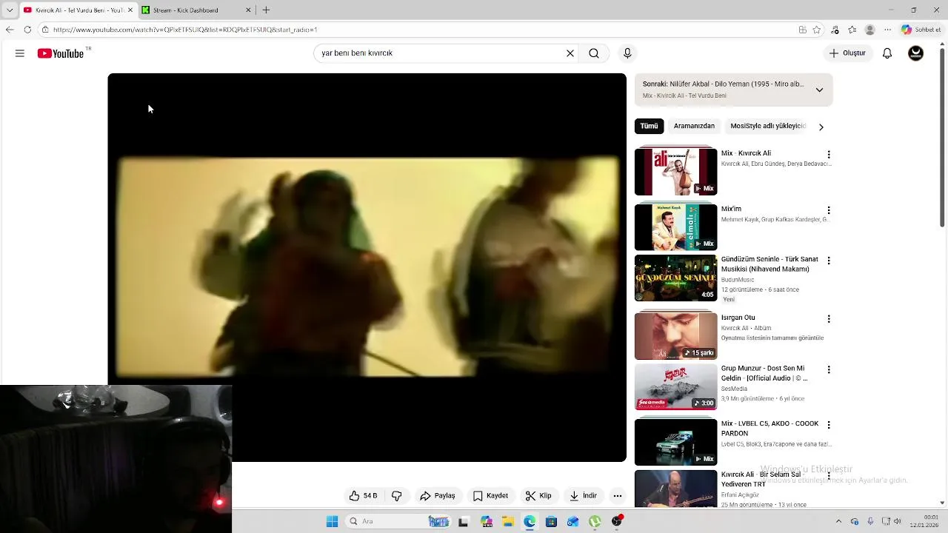Like the video showing 54 B

[x=364, y=496]
